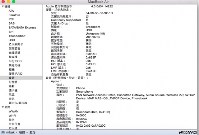Click the Unknown (ffff) chipset value
This screenshot has height=135, width=199.
[x=95, y=34]
